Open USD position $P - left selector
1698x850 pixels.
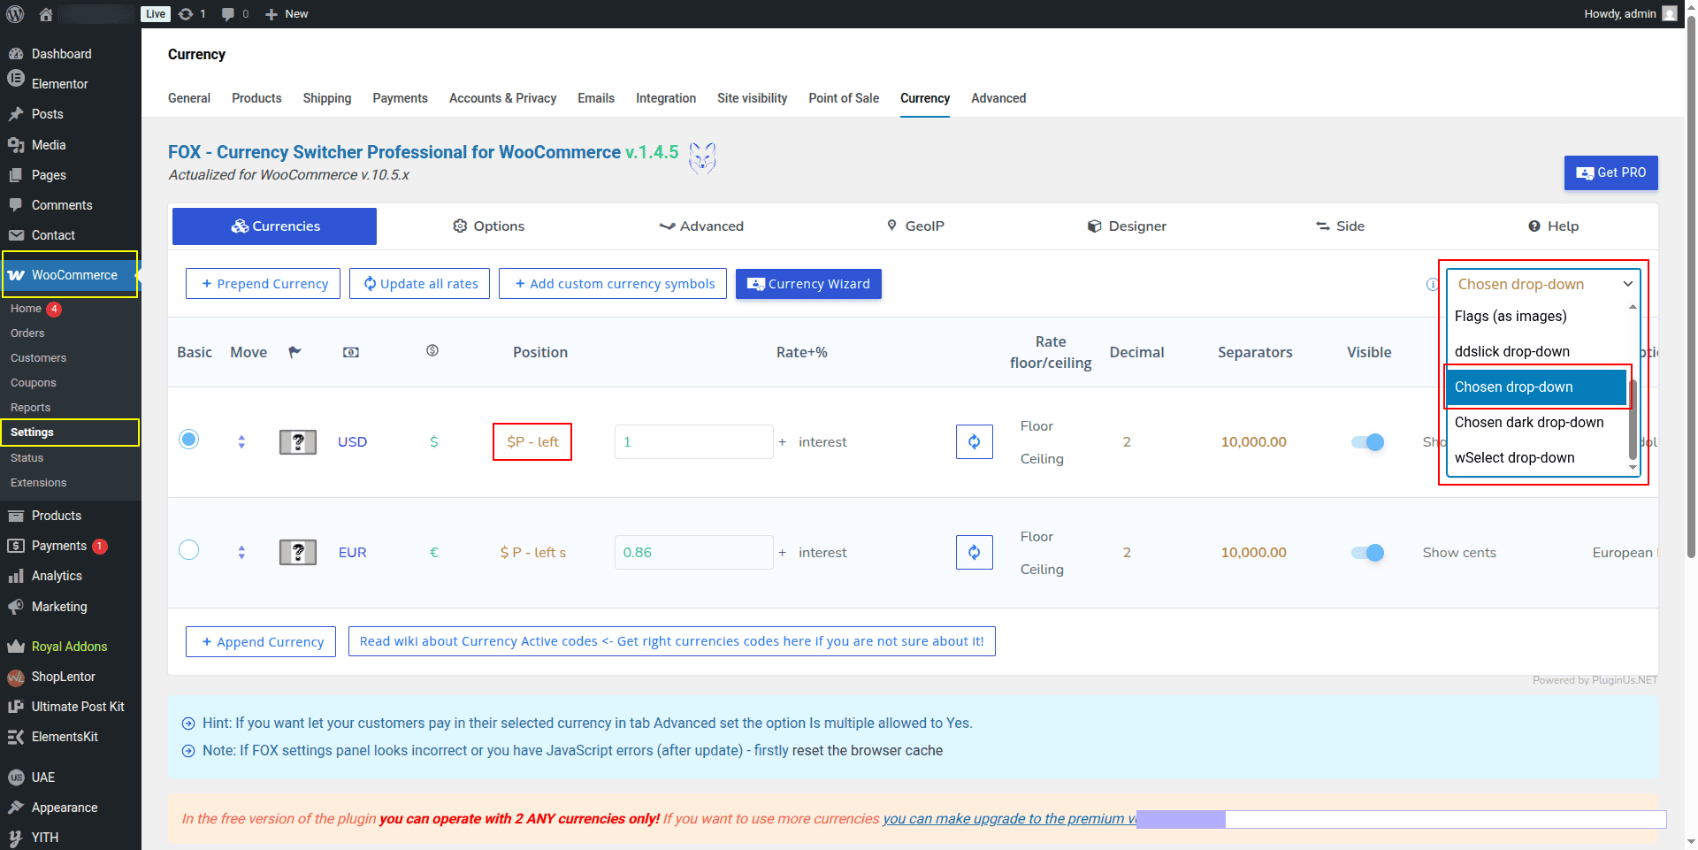click(532, 442)
